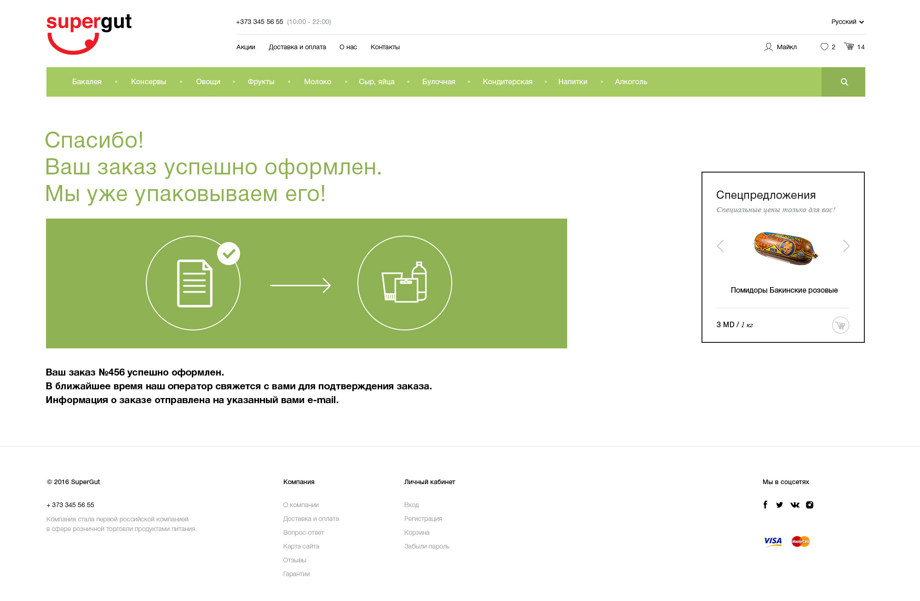Open footer link Корзина
The height and width of the screenshot is (601, 920).
(417, 532)
